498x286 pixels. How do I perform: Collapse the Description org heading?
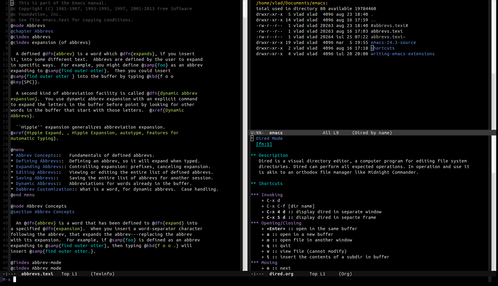pos(273,155)
